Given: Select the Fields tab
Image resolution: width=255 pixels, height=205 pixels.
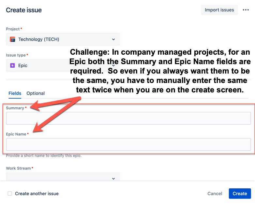Looking at the screenshot, I should (15, 93).
